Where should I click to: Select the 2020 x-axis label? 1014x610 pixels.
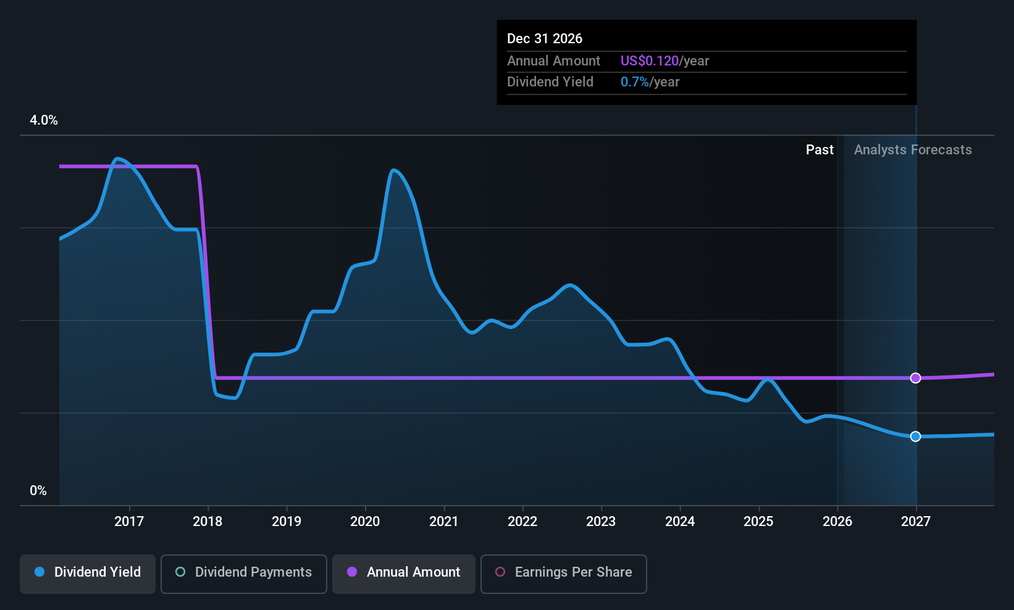[365, 522]
